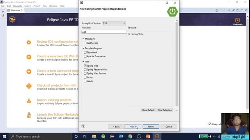Open the Help menu
The image size is (250, 140).
62,6
